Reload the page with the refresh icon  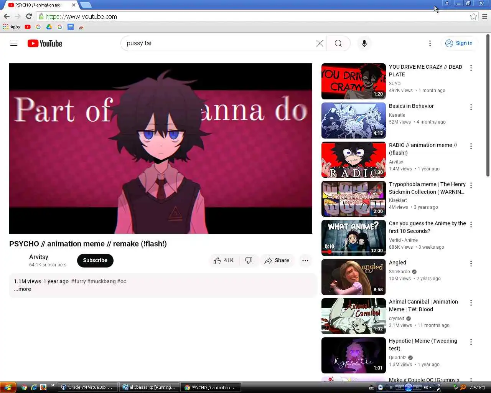click(29, 17)
